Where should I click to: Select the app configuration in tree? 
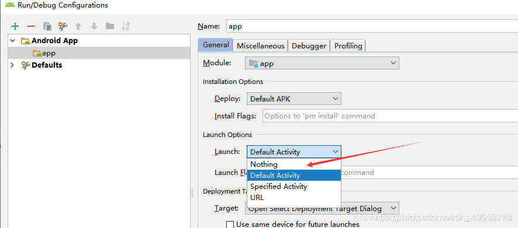click(99, 53)
